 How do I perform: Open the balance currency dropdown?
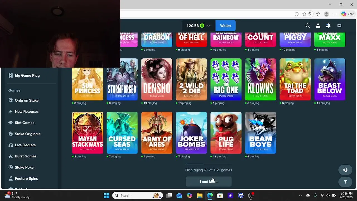coord(199,26)
